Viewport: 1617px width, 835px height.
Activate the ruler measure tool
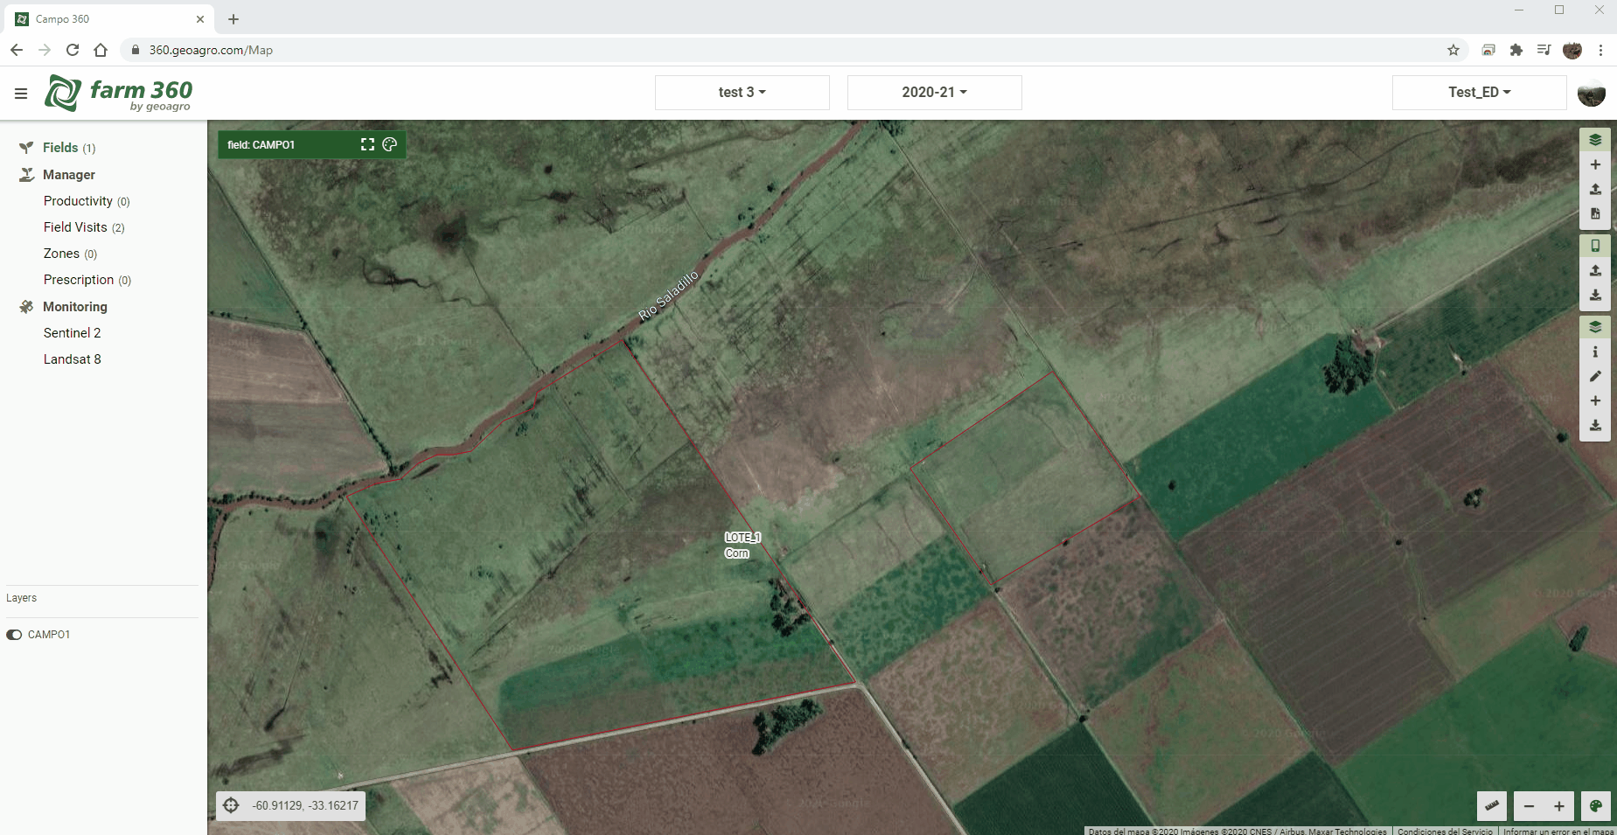(x=1492, y=806)
